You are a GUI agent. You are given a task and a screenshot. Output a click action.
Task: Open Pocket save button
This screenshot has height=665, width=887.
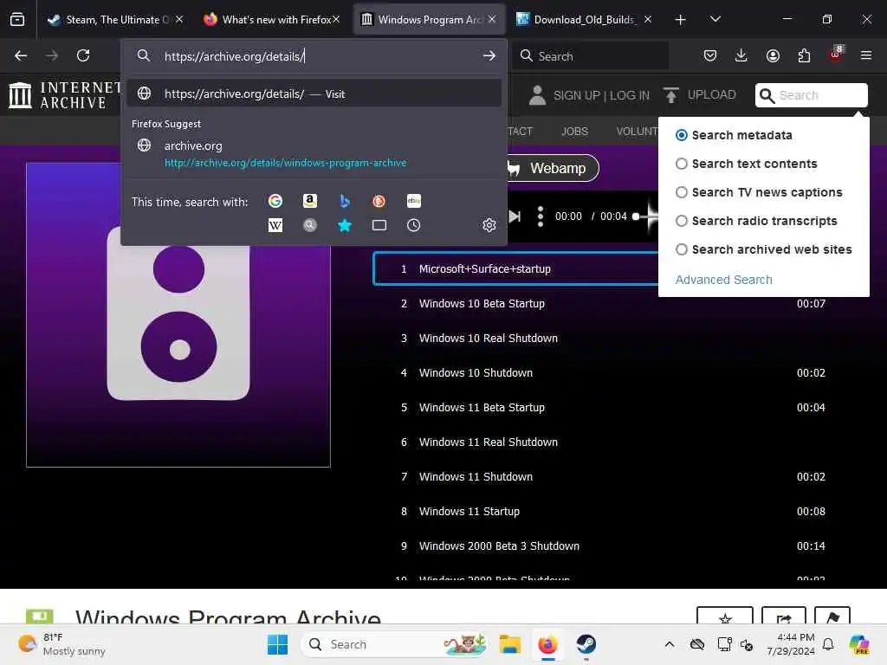(x=710, y=55)
